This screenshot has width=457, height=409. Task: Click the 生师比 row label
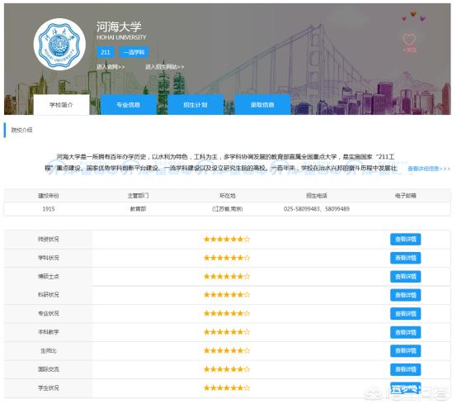tap(49, 350)
